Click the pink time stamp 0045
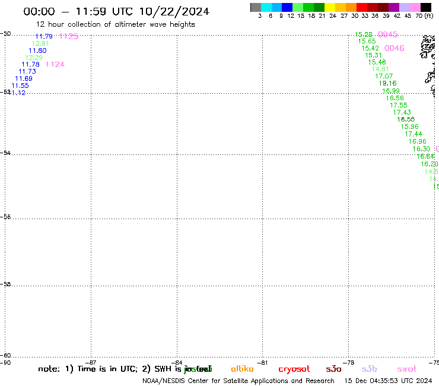The width and height of the screenshot is (439, 386). [x=388, y=34]
